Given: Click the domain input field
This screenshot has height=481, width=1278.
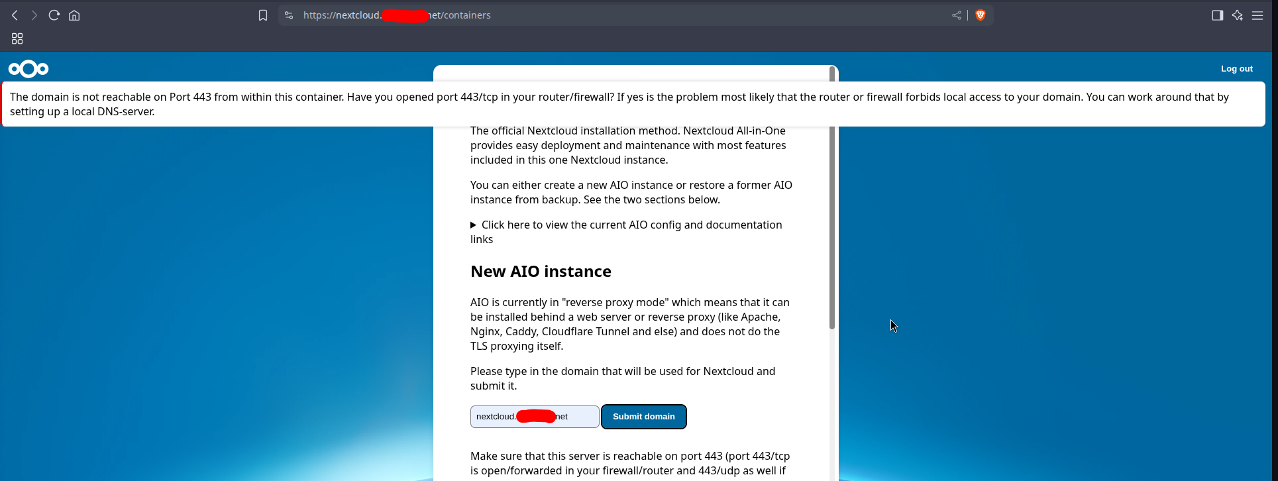Looking at the screenshot, I should [x=535, y=417].
